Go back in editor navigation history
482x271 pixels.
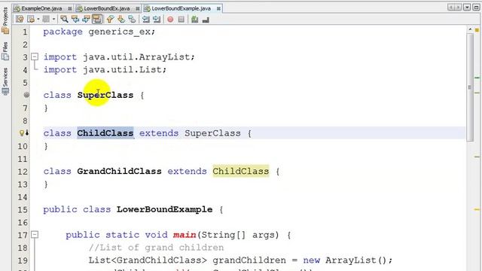[x=31, y=20]
